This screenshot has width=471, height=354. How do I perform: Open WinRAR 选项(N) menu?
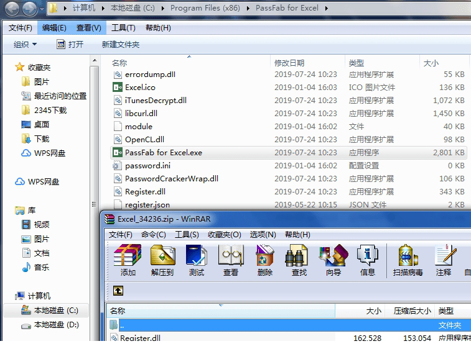click(x=263, y=234)
